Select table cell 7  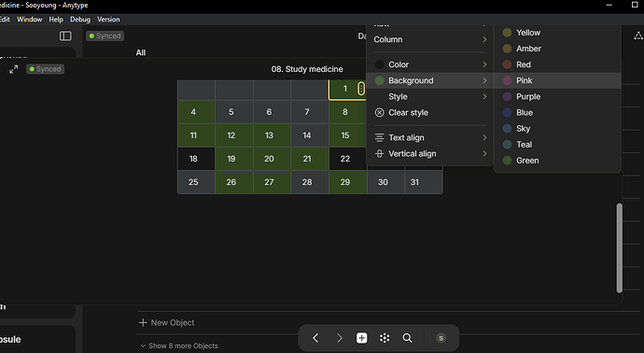(310, 112)
